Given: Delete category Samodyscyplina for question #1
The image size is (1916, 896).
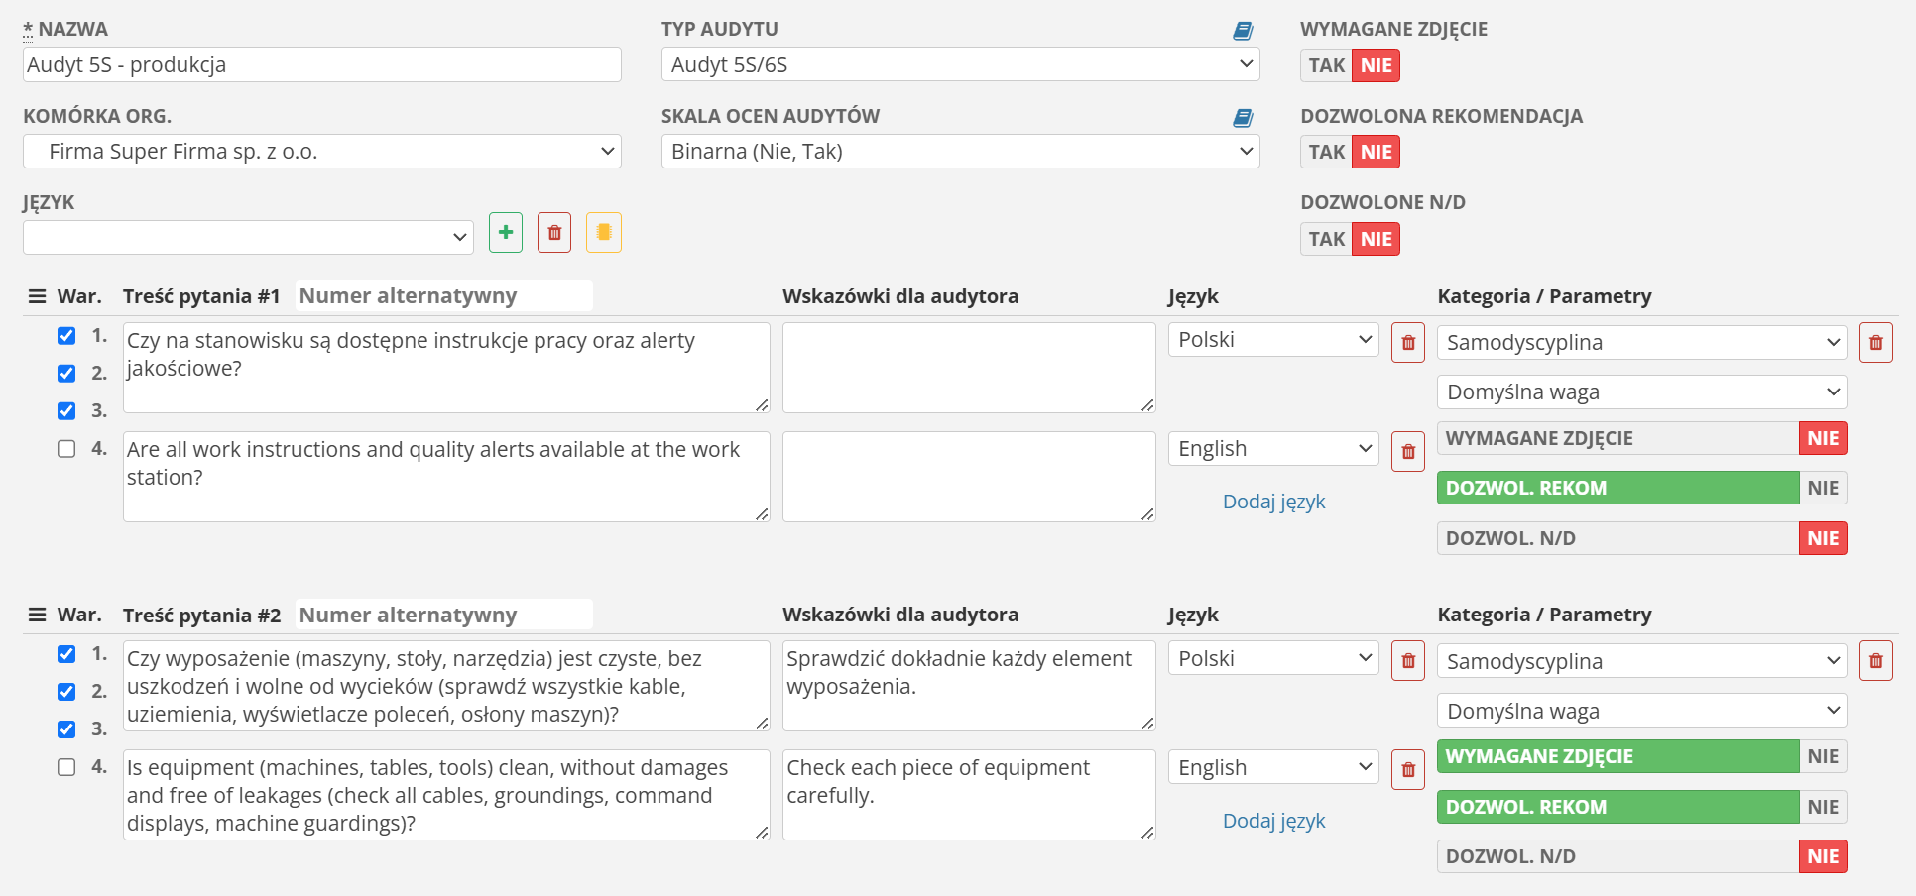Looking at the screenshot, I should click(1875, 343).
